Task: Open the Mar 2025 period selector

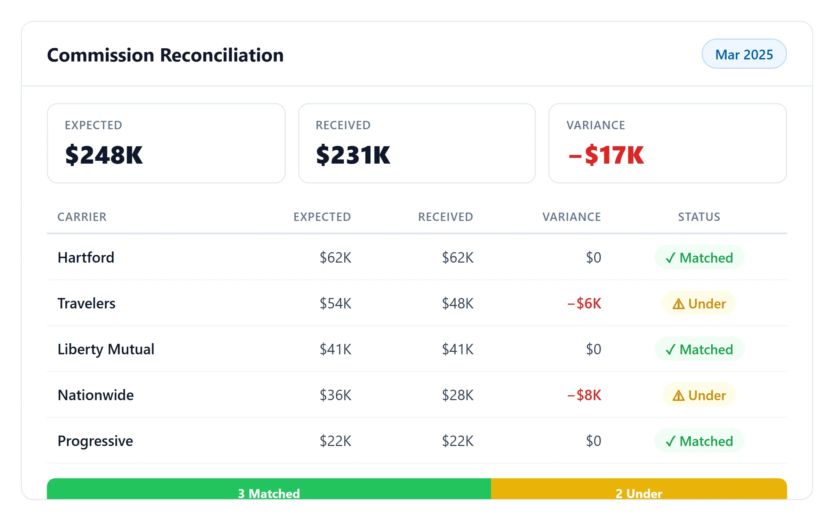Action: pos(744,54)
